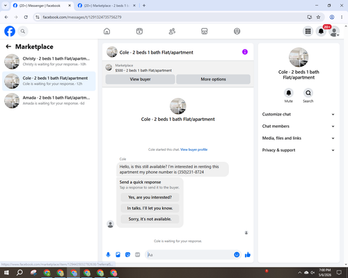This screenshot has height=278, width=348.
Task: Click the address bar URL
Action: (82, 17)
